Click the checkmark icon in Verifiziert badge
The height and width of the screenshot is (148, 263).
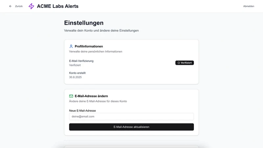[x=179, y=63]
